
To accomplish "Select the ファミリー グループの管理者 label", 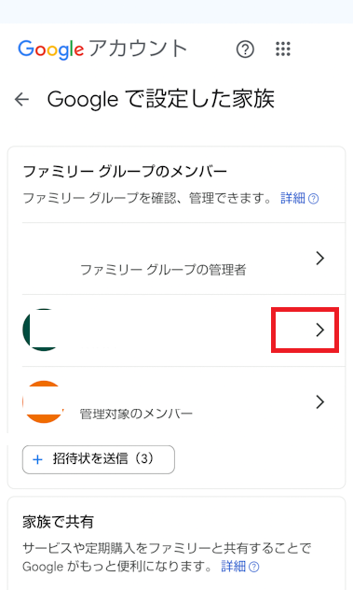I will pos(163,270).
